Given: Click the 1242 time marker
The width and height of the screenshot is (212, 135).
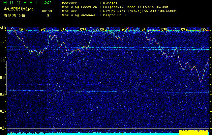Looking at the screenshot, I should click(x=42, y=29).
